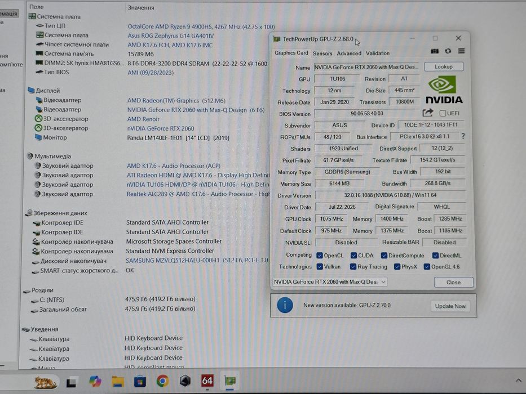Viewport: 526px width, 394px height.
Task: Switch to AIDA64 on the taskbar
Action: coord(207,381)
